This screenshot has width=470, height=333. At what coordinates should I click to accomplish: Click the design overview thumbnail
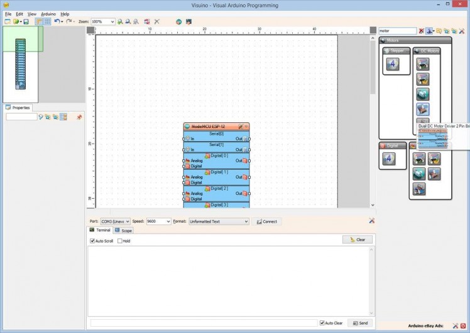coord(21,64)
